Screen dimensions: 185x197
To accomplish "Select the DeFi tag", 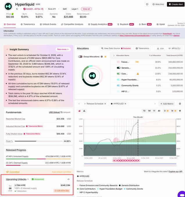I will coord(65,9).
